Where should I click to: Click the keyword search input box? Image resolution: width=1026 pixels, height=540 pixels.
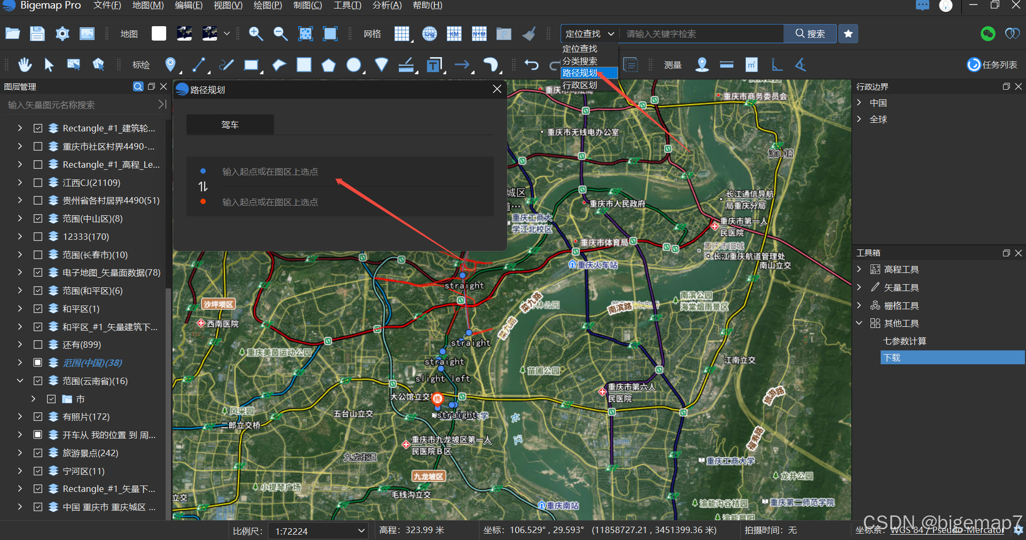(701, 34)
